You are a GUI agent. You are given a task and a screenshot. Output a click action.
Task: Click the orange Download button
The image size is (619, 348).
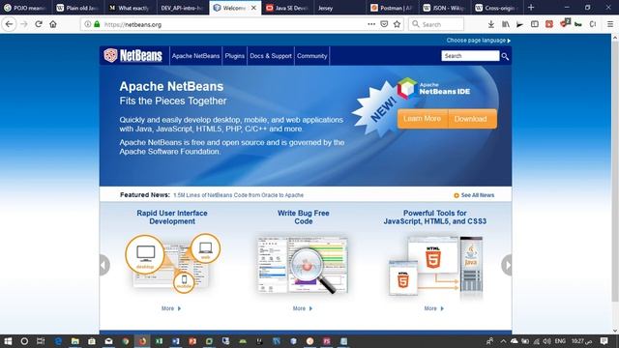[471, 119]
